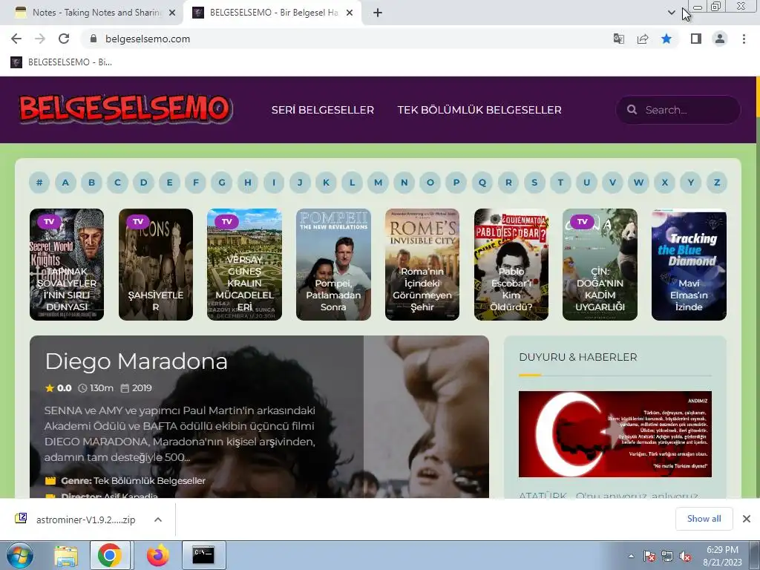Screen dimensions: 760x570
Task: Filter documentaries by letter D
Action: tap(143, 183)
